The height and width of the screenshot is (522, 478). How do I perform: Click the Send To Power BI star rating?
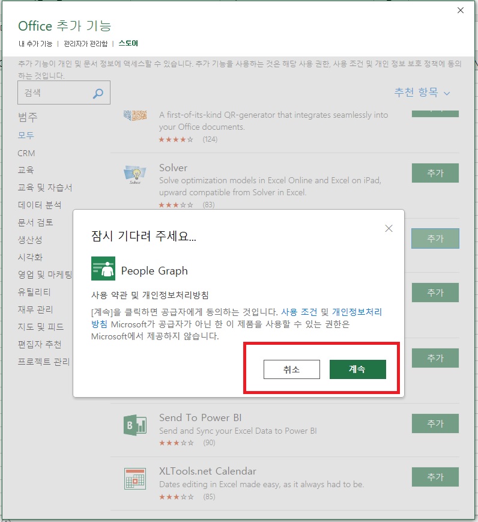(176, 443)
